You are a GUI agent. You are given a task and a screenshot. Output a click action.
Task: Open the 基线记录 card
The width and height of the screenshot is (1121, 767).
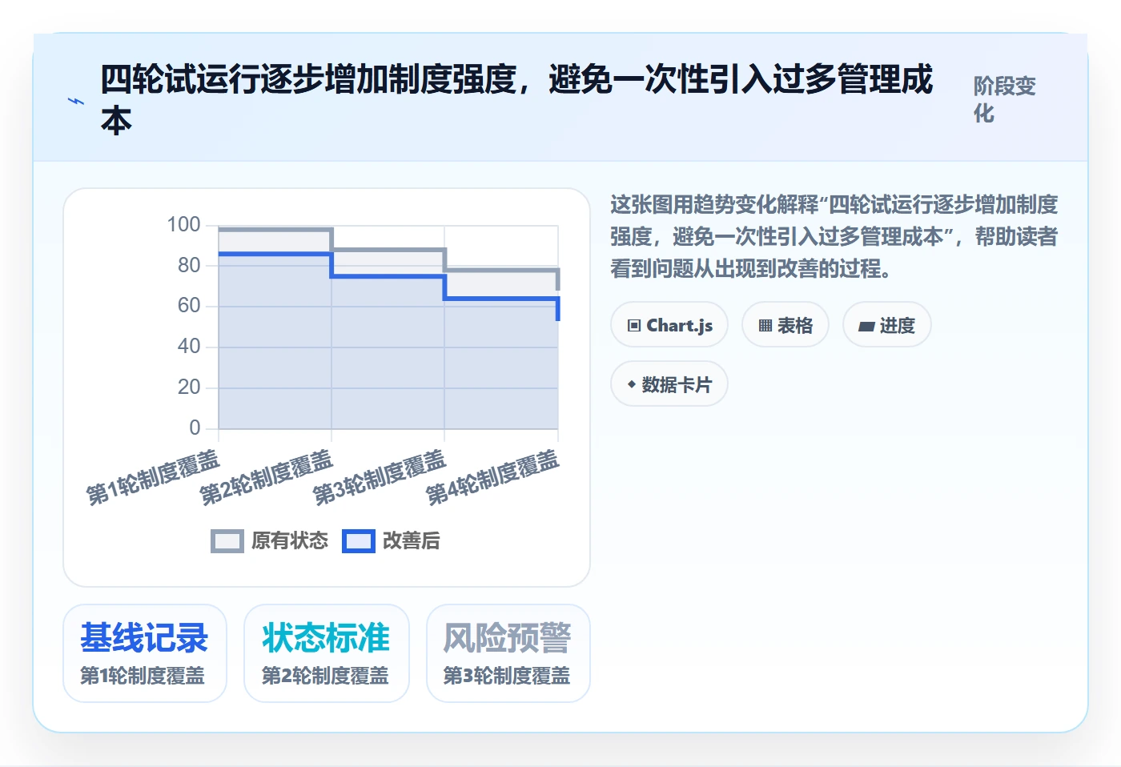point(145,653)
